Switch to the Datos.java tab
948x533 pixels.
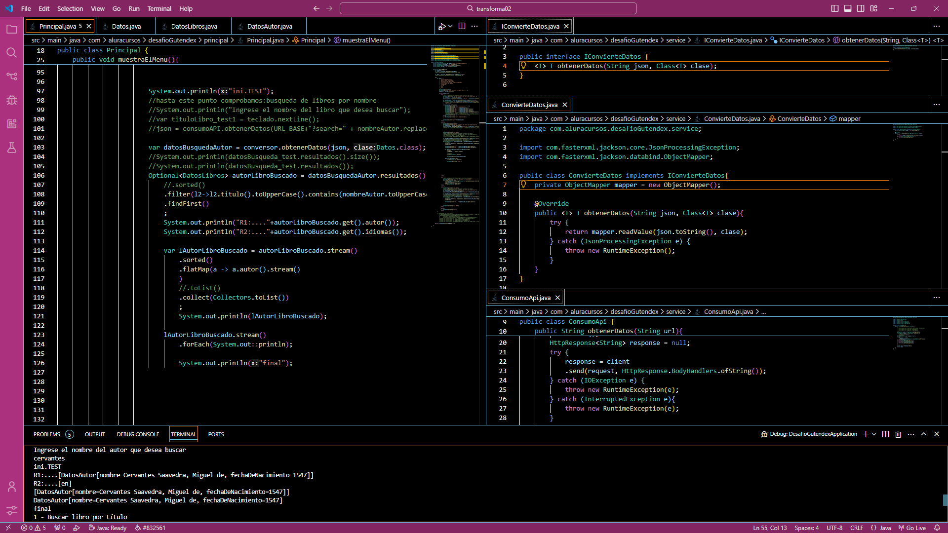pos(126,26)
